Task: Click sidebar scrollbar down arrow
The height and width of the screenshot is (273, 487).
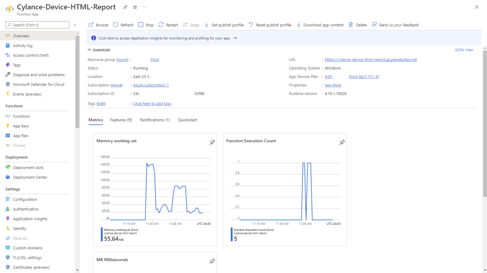Action: [77, 270]
